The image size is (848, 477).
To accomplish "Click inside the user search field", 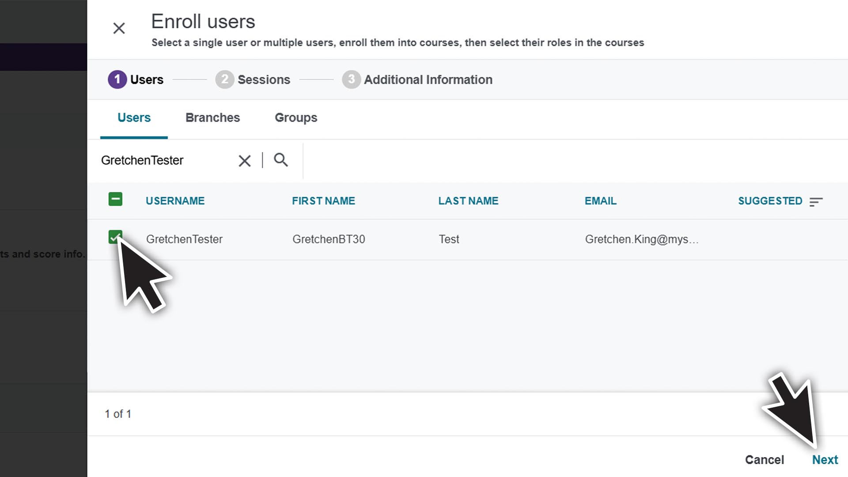I will [168, 160].
